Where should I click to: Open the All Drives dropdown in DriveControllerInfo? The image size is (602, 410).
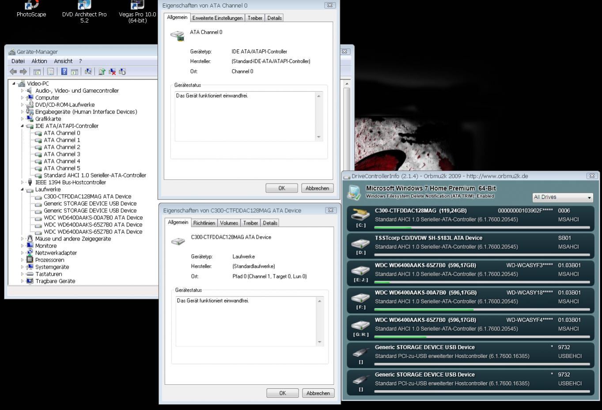tap(563, 197)
